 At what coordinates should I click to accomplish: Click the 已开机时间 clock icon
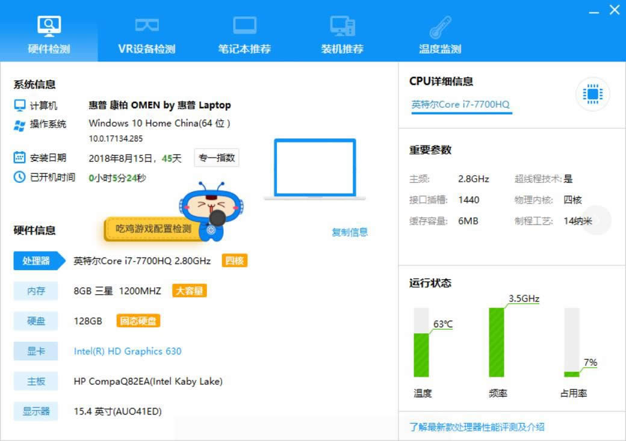[x=19, y=177]
